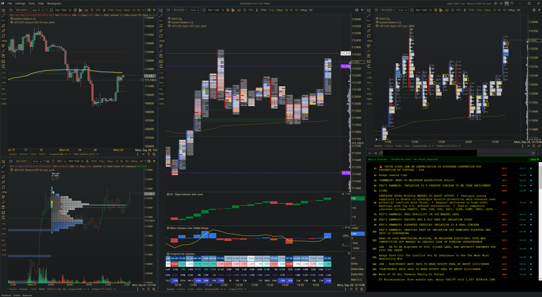Open Crypto (UTC) dropdown under middle chart
Screen dimensions: 542x297
[238, 289]
